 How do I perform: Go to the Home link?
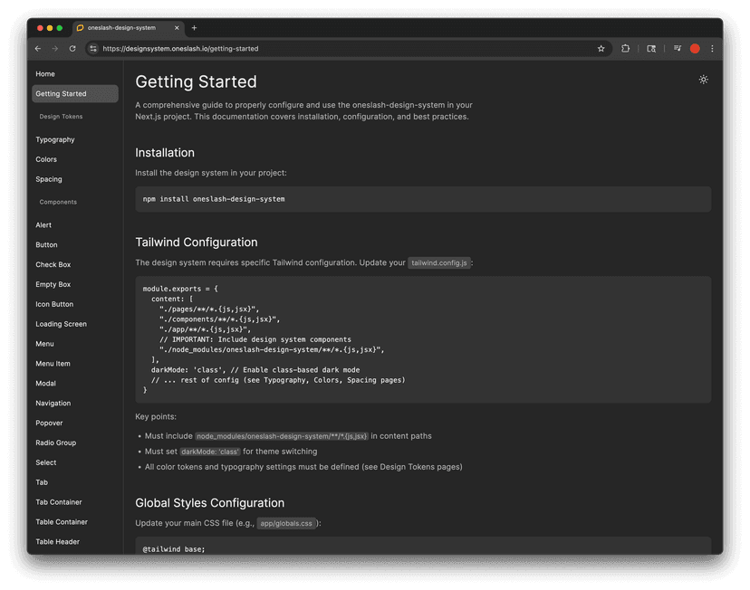[44, 73]
